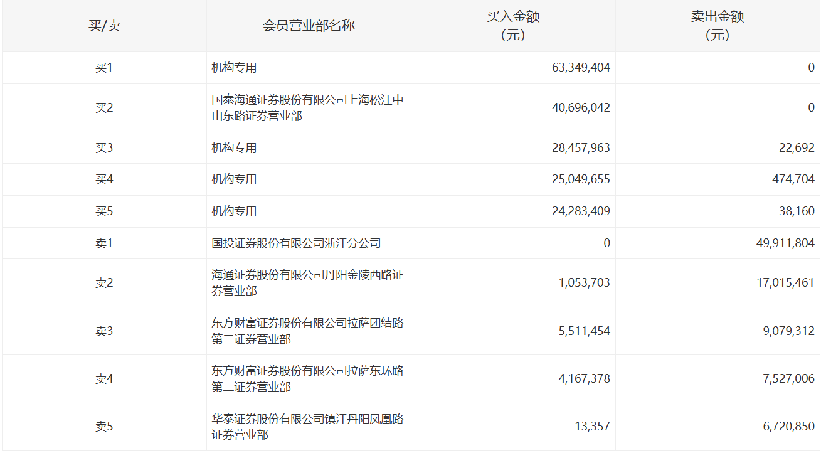821x453 pixels.
Task: Click sell amount 6,720,850
Action: [x=789, y=427]
